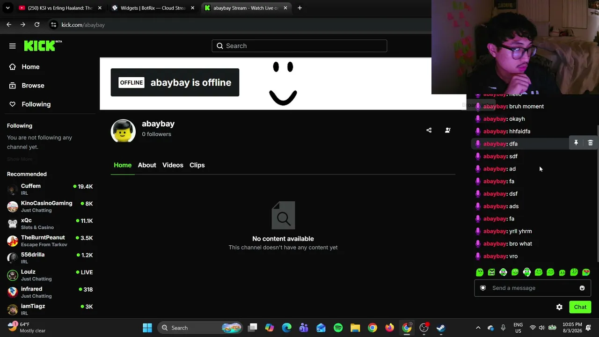Screen dimensions: 599x337
Task: Open recommended channel 556drilla
Action: pos(50,258)
